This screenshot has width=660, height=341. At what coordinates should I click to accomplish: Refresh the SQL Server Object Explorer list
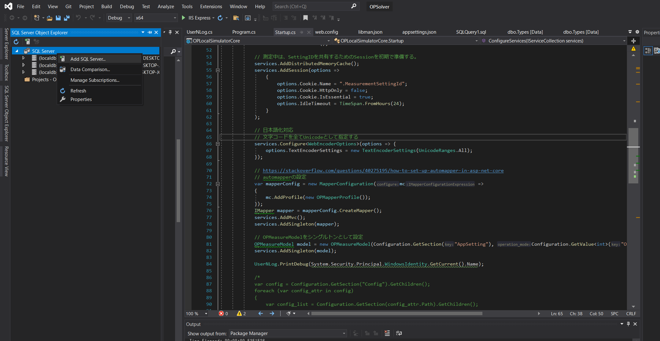pyautogui.click(x=16, y=42)
